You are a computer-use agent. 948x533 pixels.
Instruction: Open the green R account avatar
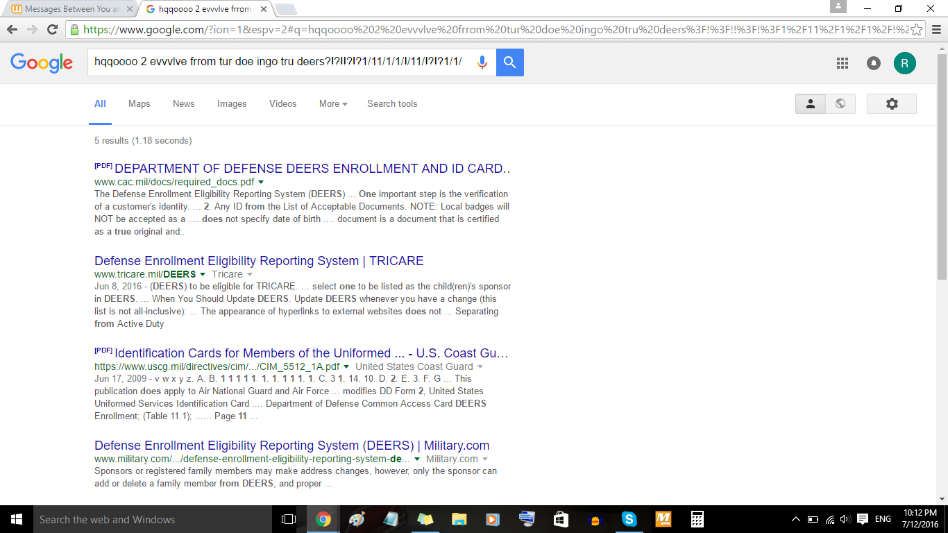(x=904, y=63)
